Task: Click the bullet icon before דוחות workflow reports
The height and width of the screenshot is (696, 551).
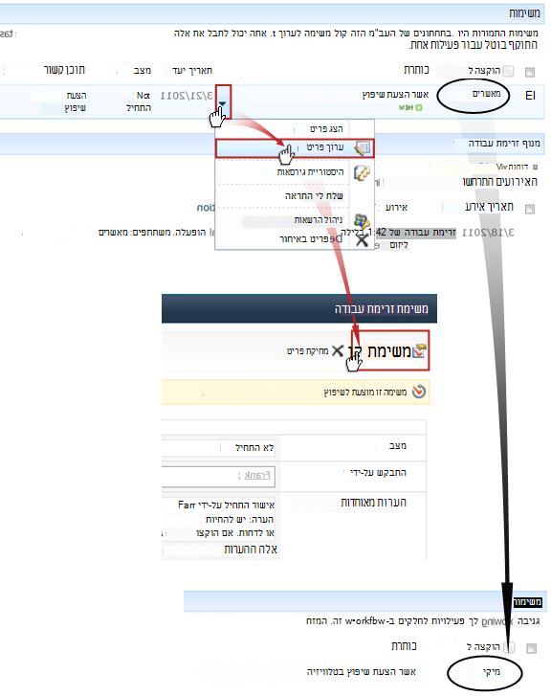Action: (535, 167)
